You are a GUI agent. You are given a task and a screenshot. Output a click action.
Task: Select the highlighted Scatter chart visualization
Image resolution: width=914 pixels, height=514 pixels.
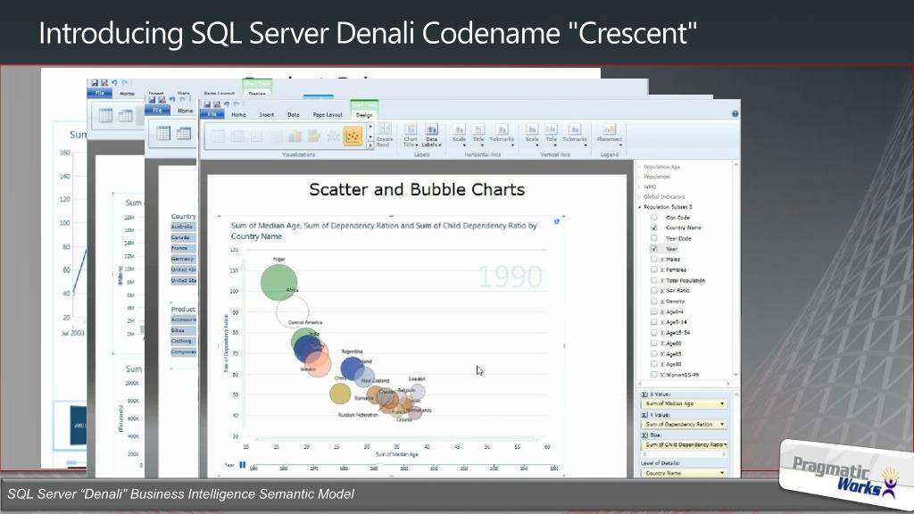353,137
